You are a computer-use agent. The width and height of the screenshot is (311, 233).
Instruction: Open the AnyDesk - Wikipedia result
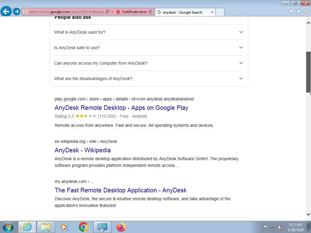[x=83, y=150]
